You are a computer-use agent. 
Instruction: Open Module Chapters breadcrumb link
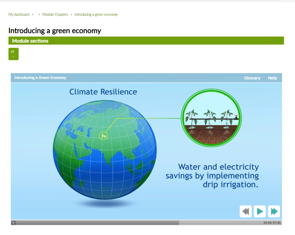pyautogui.click(x=55, y=14)
